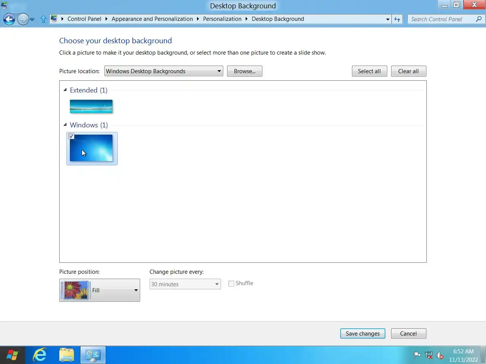Click the Cancel button
The image size is (486, 364).
[409, 334]
